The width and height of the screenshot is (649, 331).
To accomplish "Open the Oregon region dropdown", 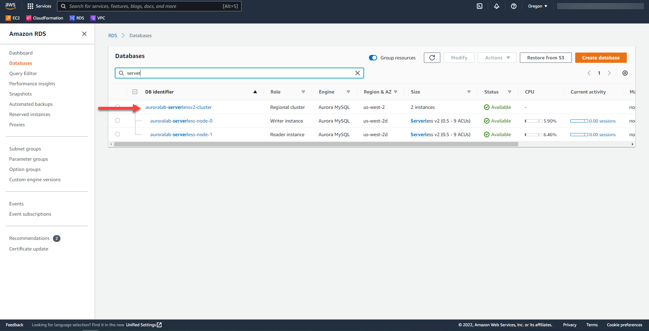I will point(537,6).
